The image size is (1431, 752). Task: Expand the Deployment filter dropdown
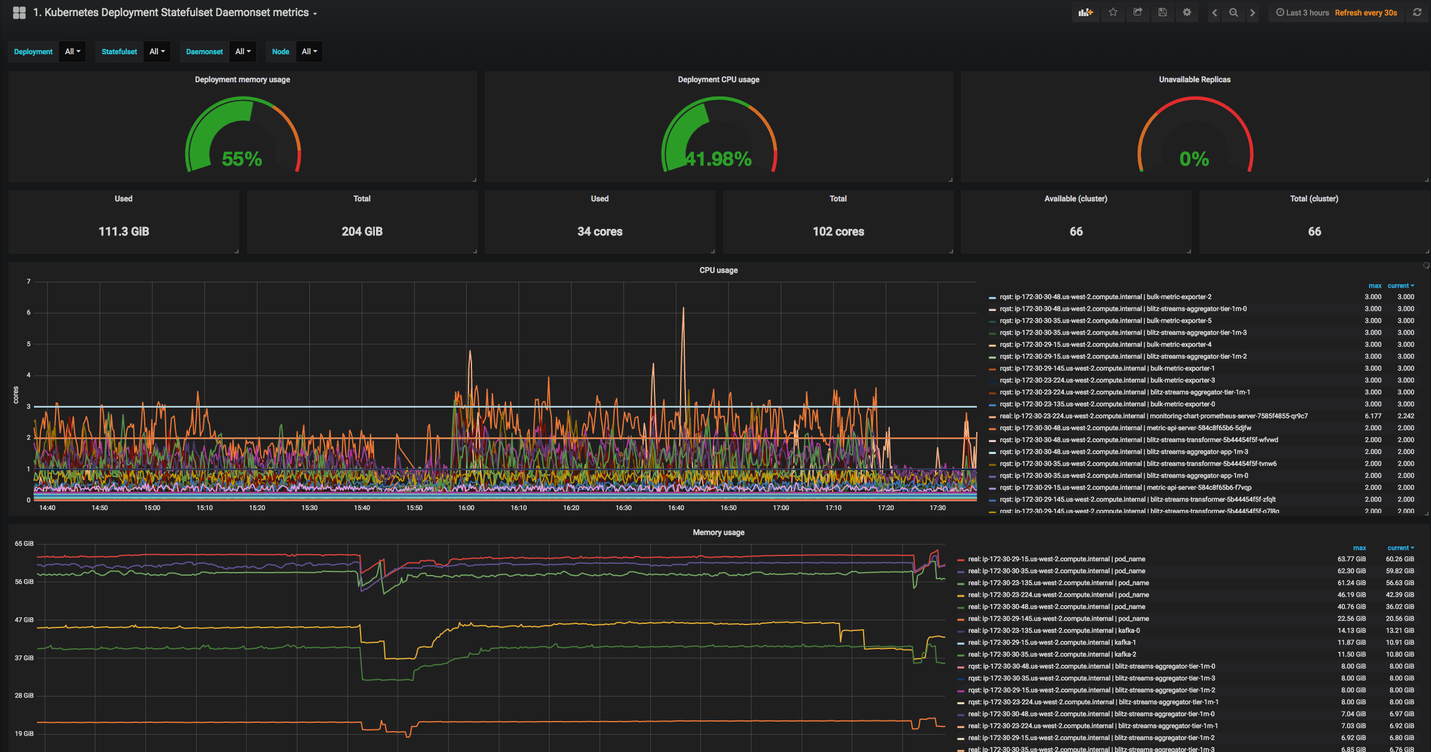pos(74,51)
